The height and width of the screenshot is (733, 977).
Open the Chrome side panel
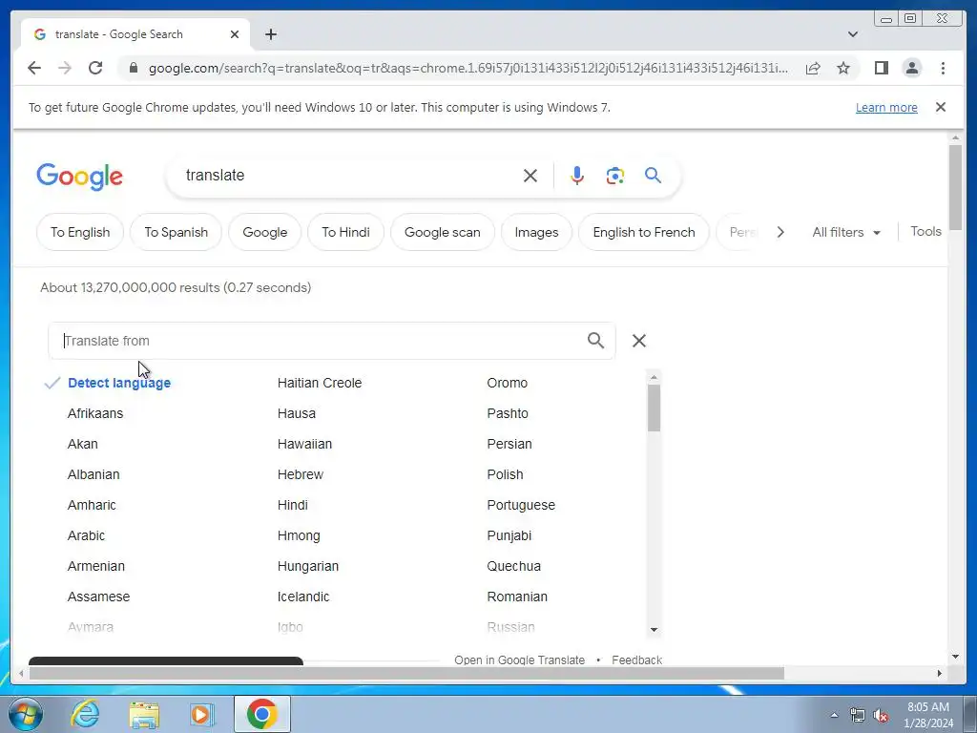point(881,68)
